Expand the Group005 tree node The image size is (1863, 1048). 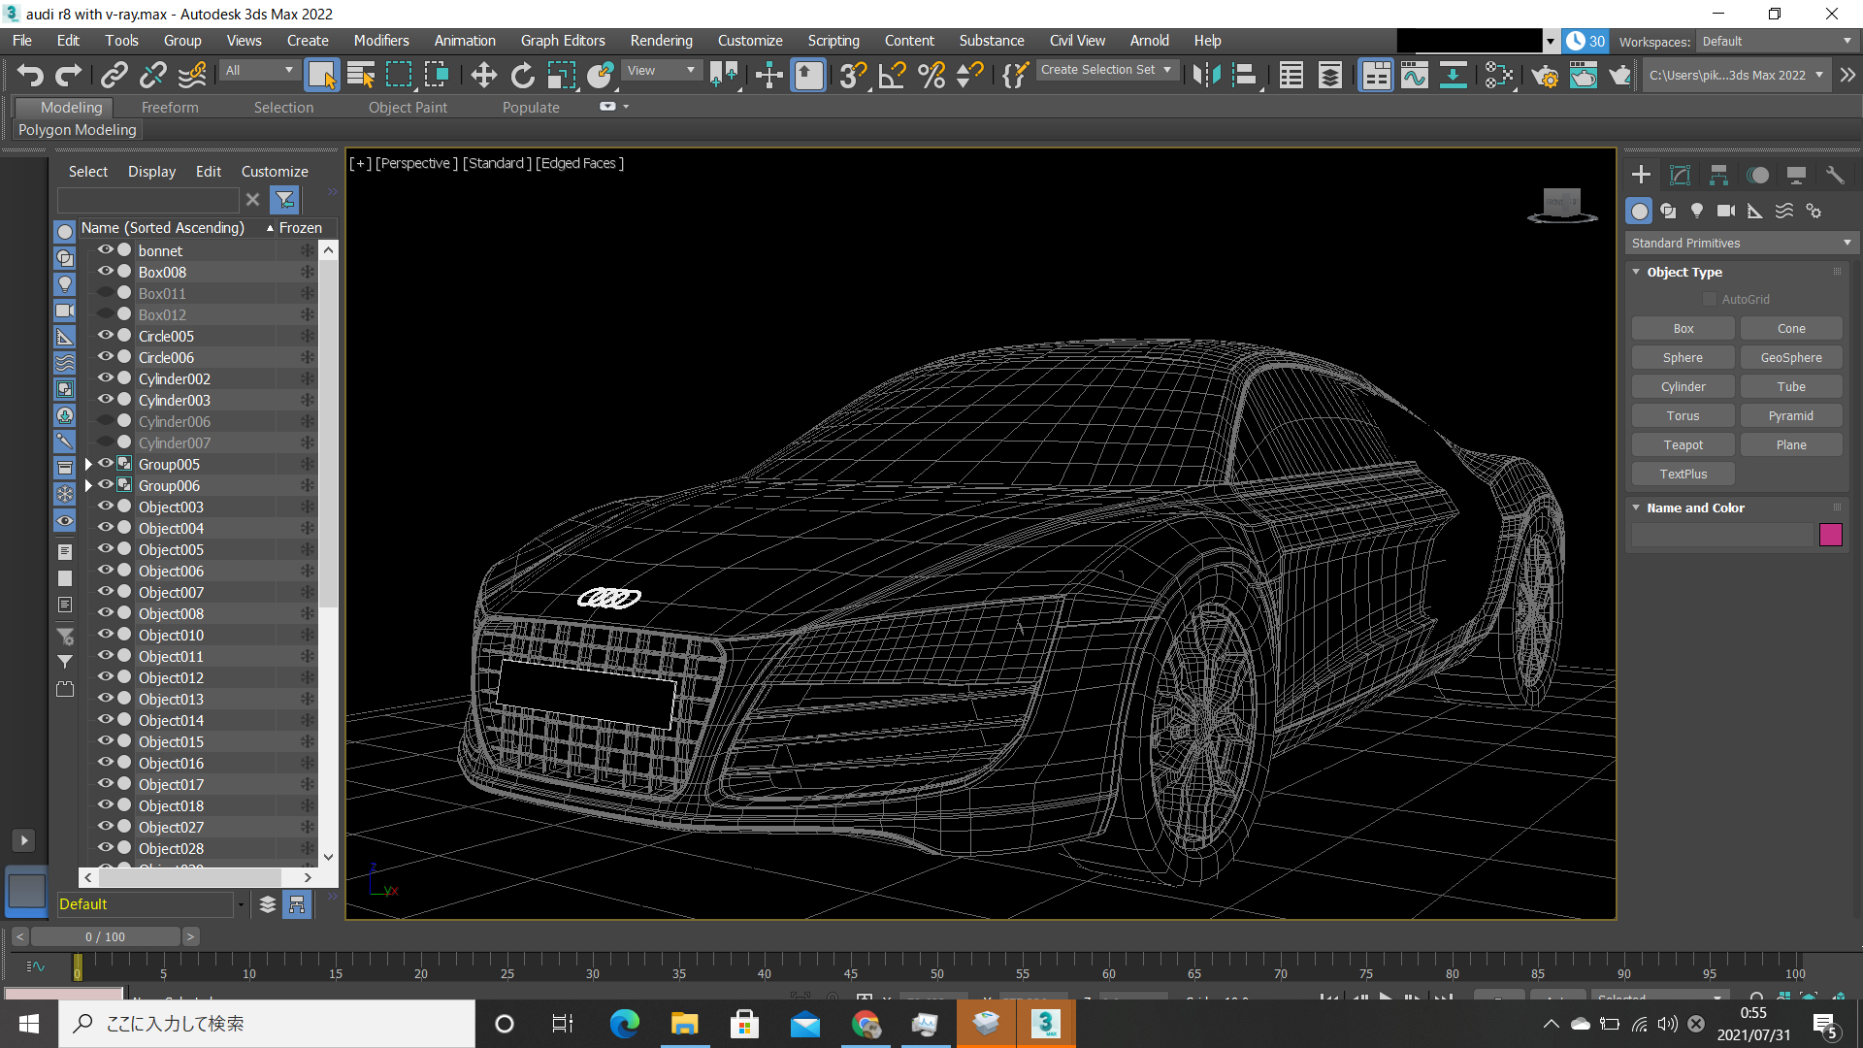click(x=88, y=464)
